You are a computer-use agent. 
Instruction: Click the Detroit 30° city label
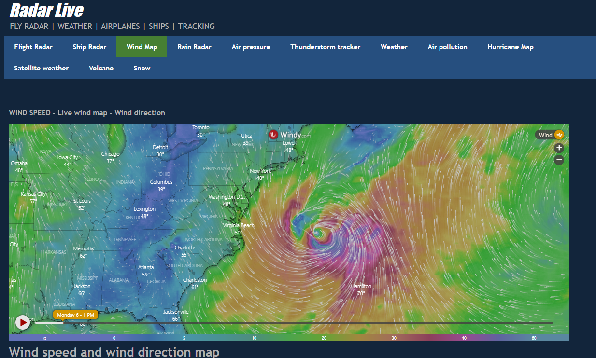pos(160,151)
